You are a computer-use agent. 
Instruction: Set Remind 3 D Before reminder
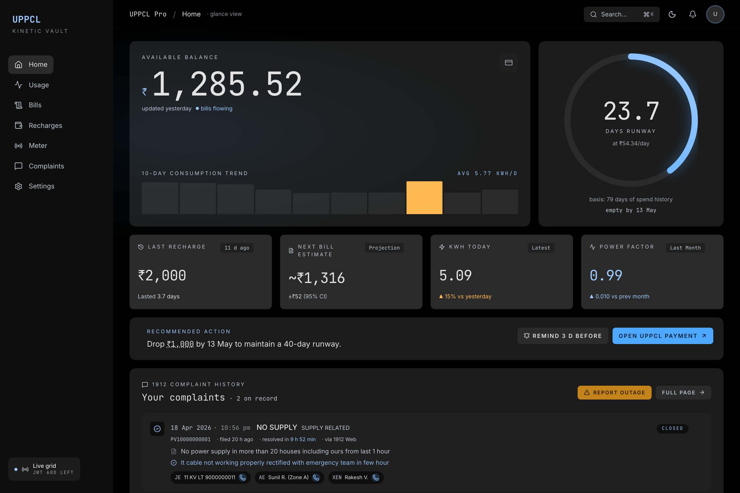pyautogui.click(x=562, y=336)
